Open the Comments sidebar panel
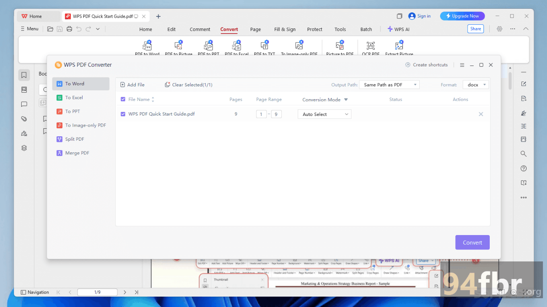The width and height of the screenshot is (547, 307). [24, 104]
